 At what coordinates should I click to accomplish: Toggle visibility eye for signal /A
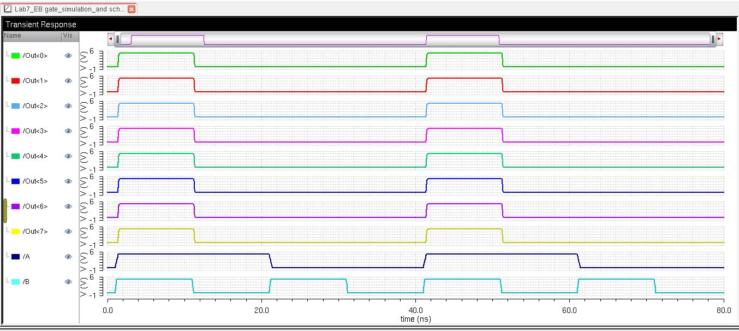[x=68, y=257]
